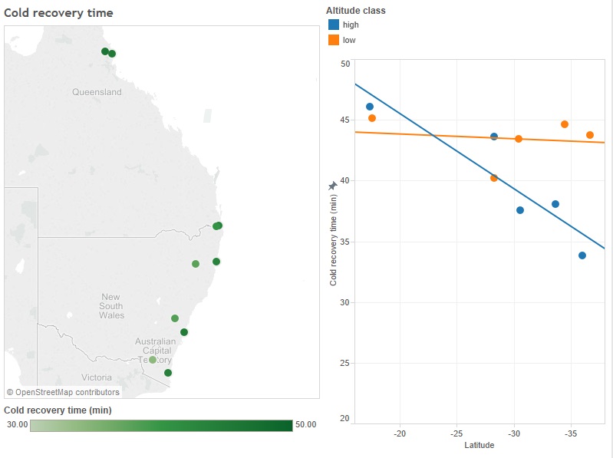Click the light green map point over Australian Capital Territory
The width and height of the screenshot is (613, 458).
(x=153, y=360)
